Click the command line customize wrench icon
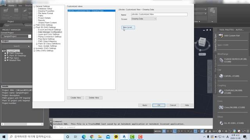 [51, 125]
